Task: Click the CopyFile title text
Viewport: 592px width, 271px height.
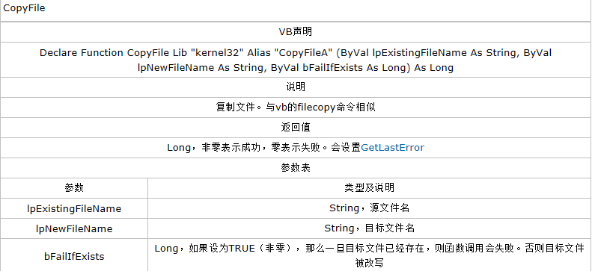Action: (24, 8)
